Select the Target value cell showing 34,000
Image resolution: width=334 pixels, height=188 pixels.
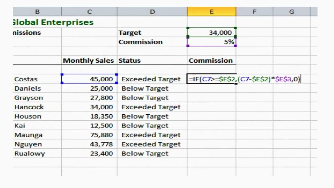pos(212,33)
